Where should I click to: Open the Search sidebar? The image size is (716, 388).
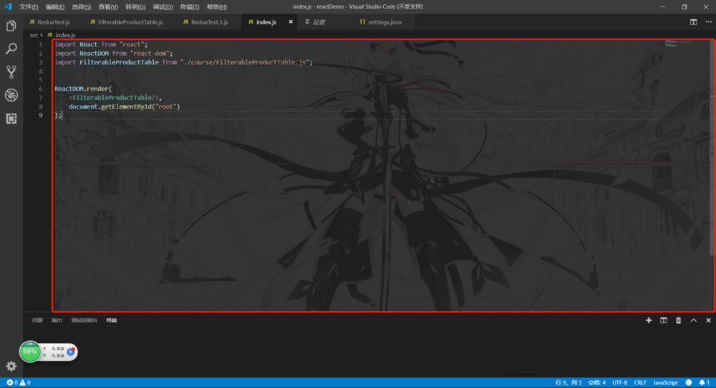pos(11,49)
